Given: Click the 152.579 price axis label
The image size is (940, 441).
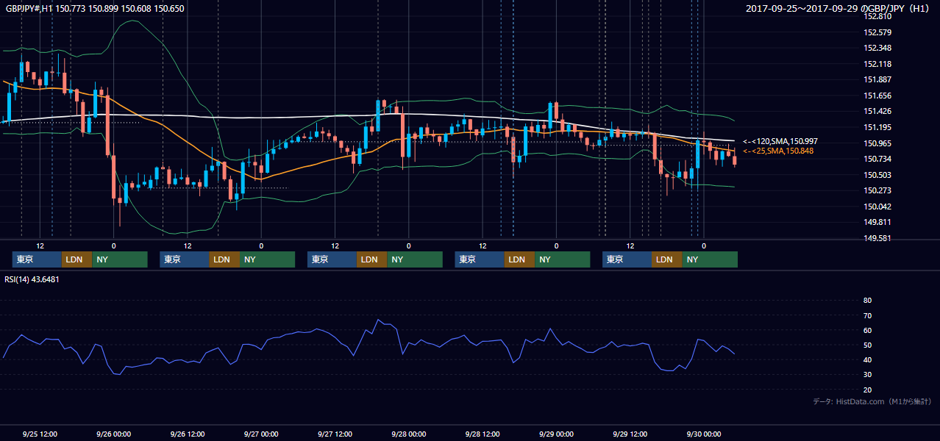Looking at the screenshot, I should (877, 32).
